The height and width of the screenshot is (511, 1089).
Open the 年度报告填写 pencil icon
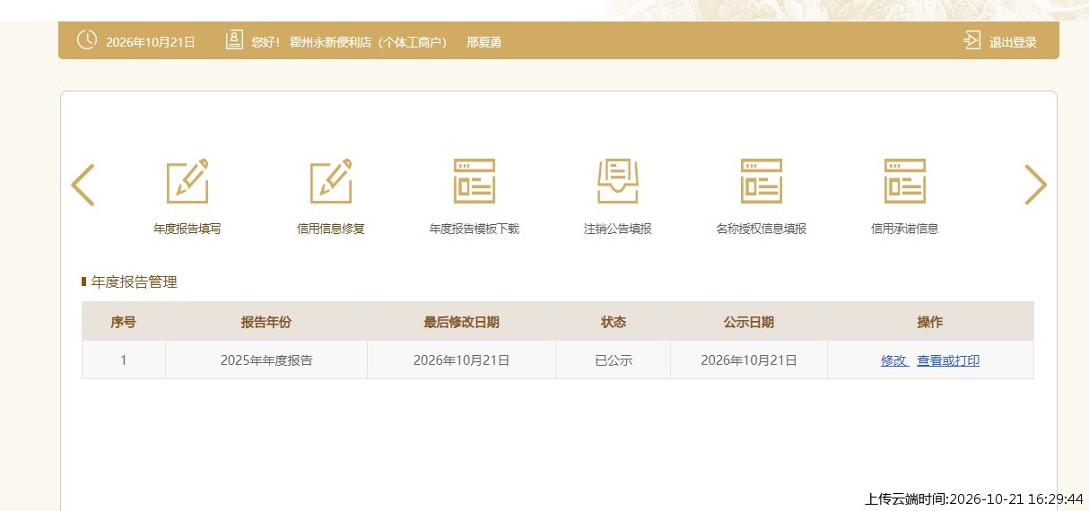tap(187, 180)
